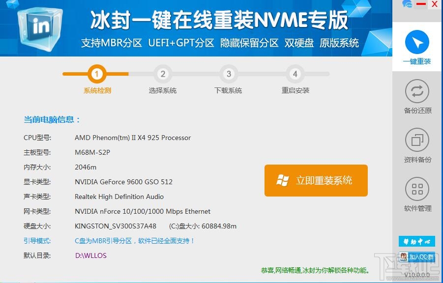Click the 加入QQ群 button
Viewport: 443px width, 283px height.
pyautogui.click(x=417, y=257)
